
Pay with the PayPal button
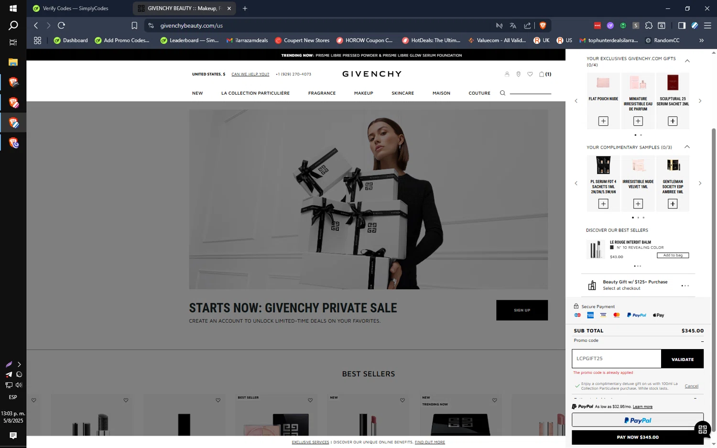(x=638, y=420)
